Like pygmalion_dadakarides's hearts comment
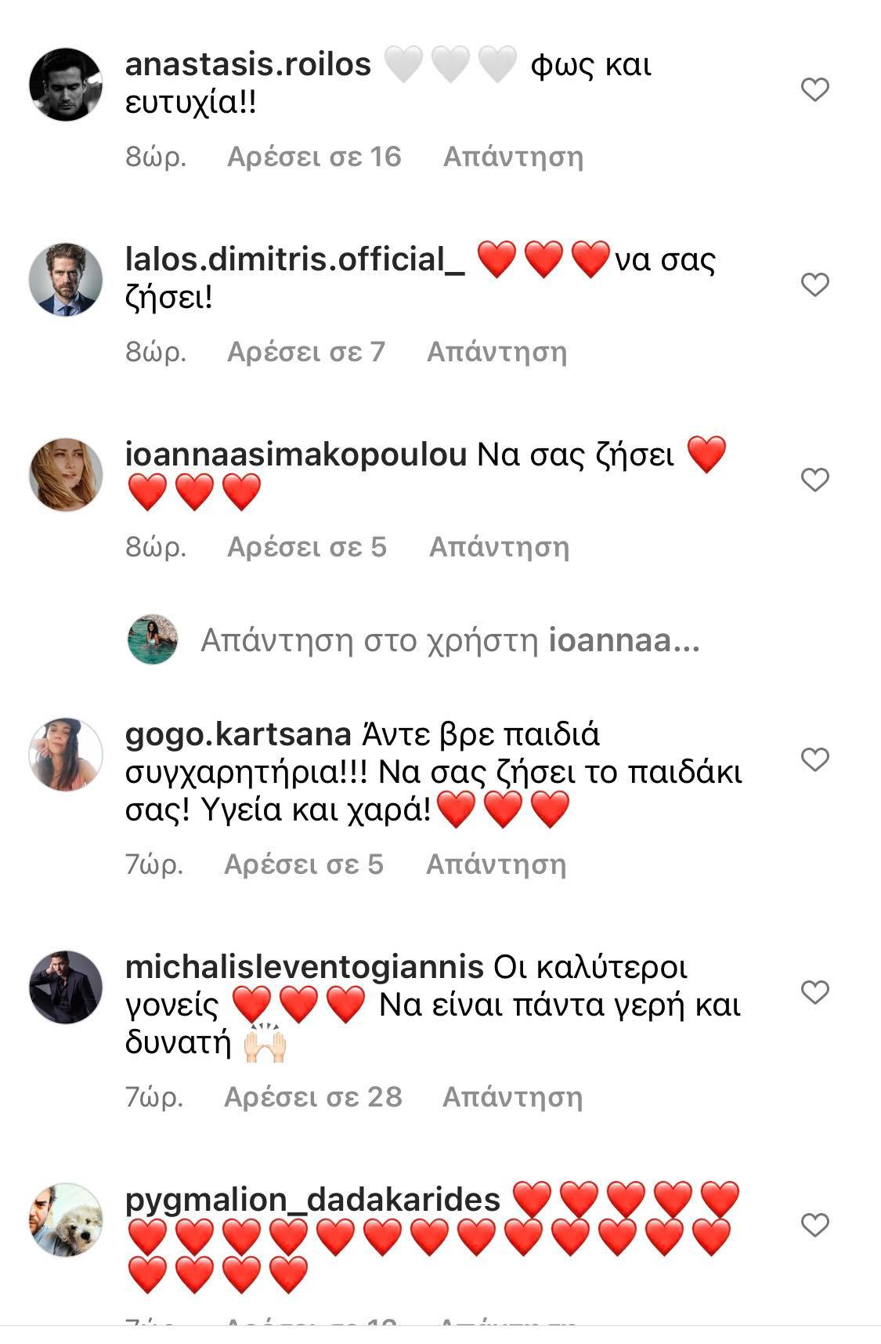Image resolution: width=881 pixels, height=1344 pixels. click(814, 1224)
